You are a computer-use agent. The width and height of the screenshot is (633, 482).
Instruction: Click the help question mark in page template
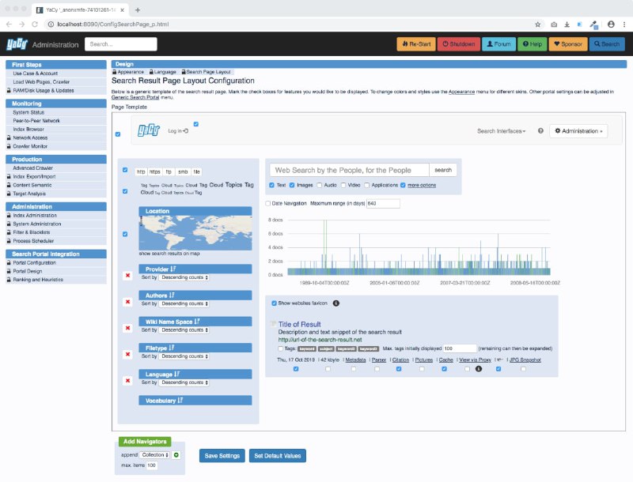[540, 131]
